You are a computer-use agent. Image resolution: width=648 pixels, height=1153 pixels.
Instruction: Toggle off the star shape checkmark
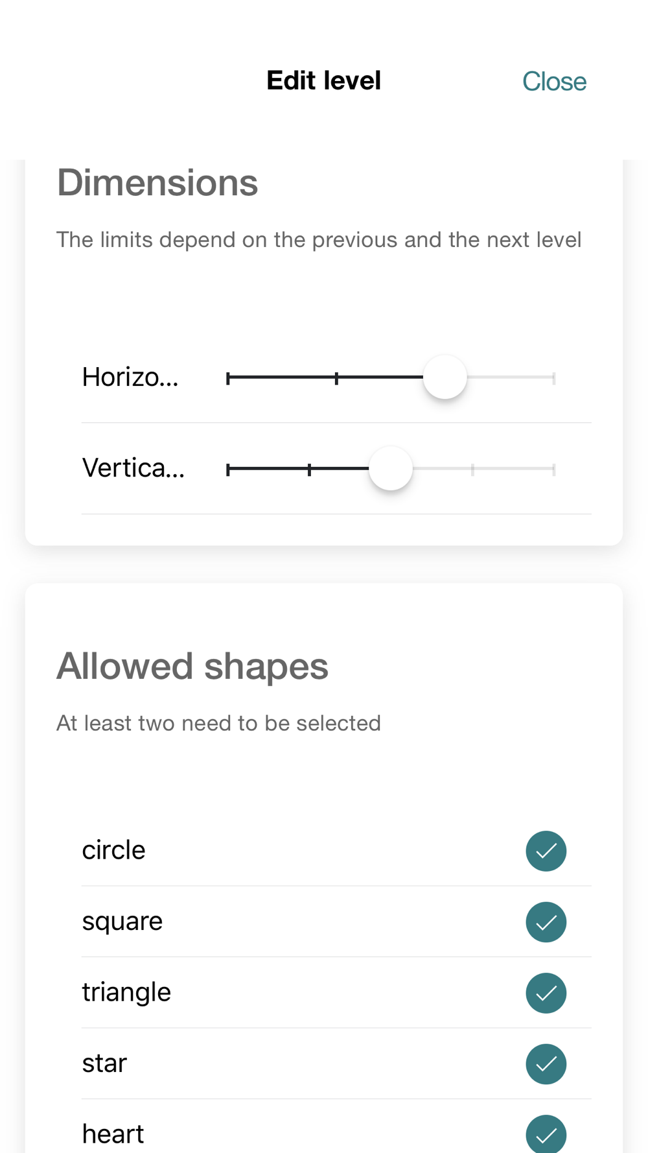coord(546,1064)
